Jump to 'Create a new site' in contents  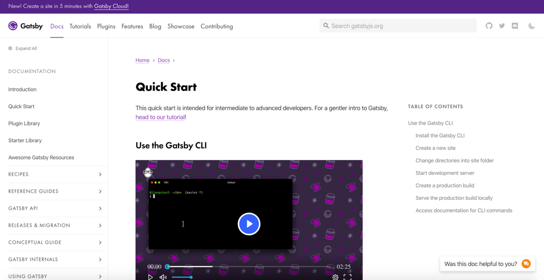[436, 148]
